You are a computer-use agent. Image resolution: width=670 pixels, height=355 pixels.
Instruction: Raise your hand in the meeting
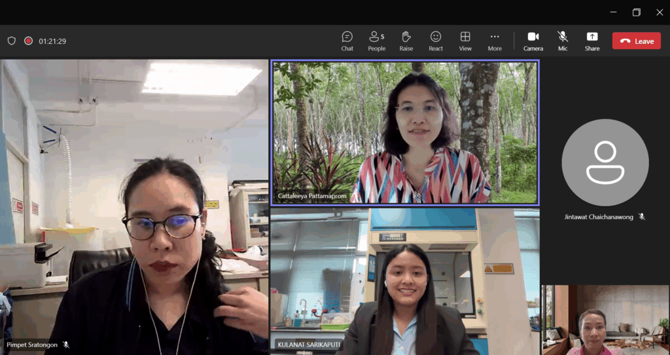point(406,41)
